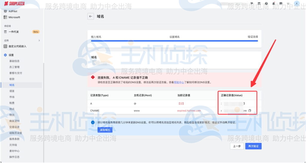Open 素材中心 settings page
Viewport: 306px width, 163px height.
pos(14,151)
